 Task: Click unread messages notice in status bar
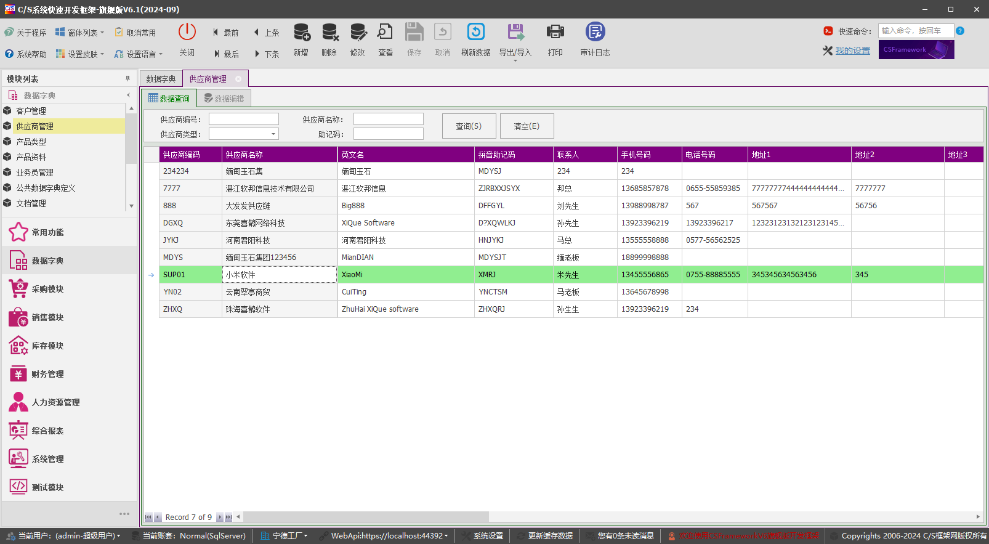[x=620, y=536]
